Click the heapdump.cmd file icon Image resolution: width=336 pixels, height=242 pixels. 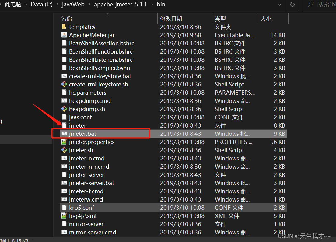pyautogui.click(x=64, y=100)
